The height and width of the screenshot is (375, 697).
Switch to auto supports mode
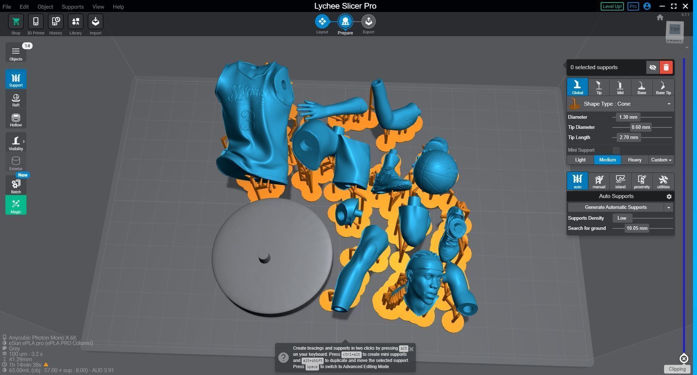(577, 181)
